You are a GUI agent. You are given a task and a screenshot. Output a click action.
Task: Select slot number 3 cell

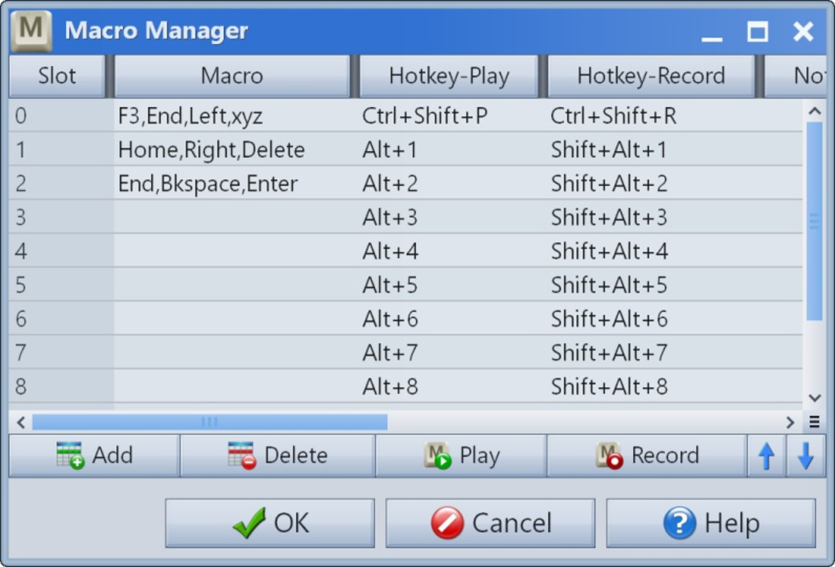point(61,217)
